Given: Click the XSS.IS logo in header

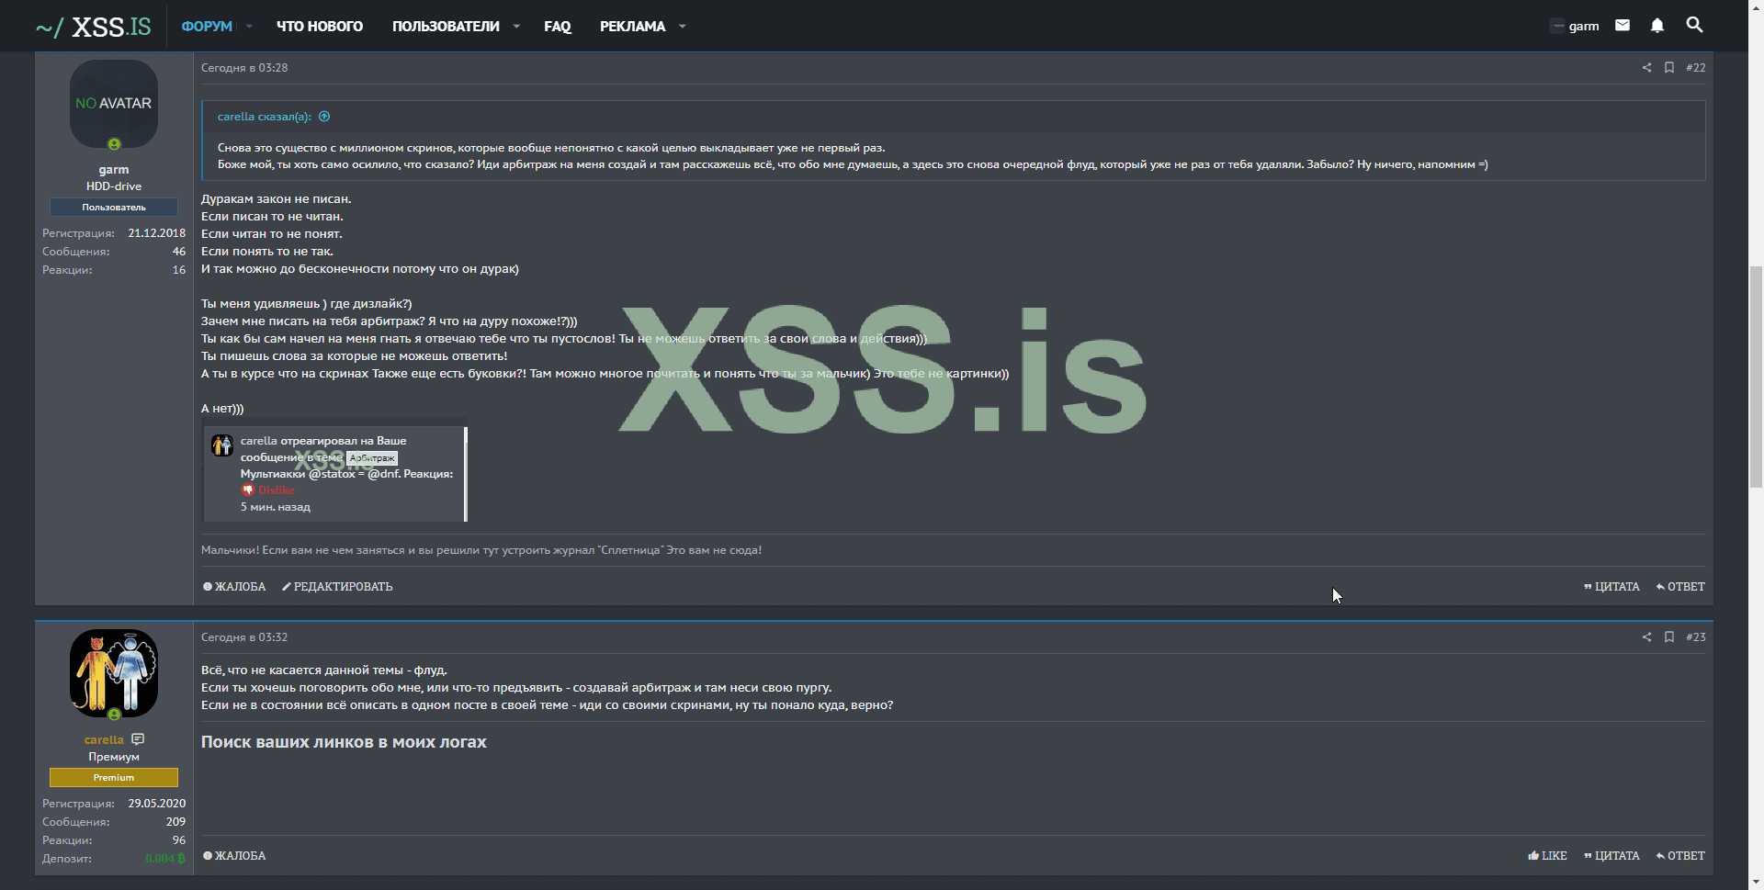Looking at the screenshot, I should pyautogui.click(x=94, y=27).
